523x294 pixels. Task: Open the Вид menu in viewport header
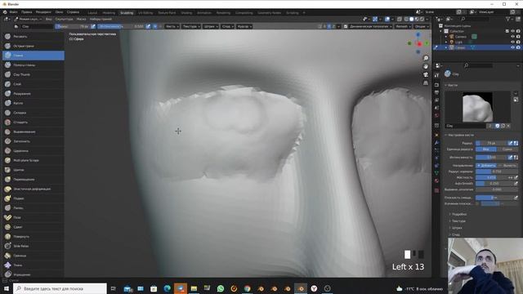(49, 20)
